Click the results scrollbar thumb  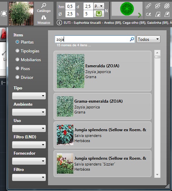coord(157,57)
